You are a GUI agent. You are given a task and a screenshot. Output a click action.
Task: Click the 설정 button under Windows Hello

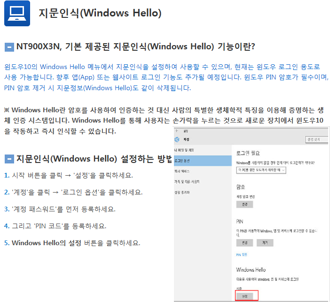(x=244, y=296)
